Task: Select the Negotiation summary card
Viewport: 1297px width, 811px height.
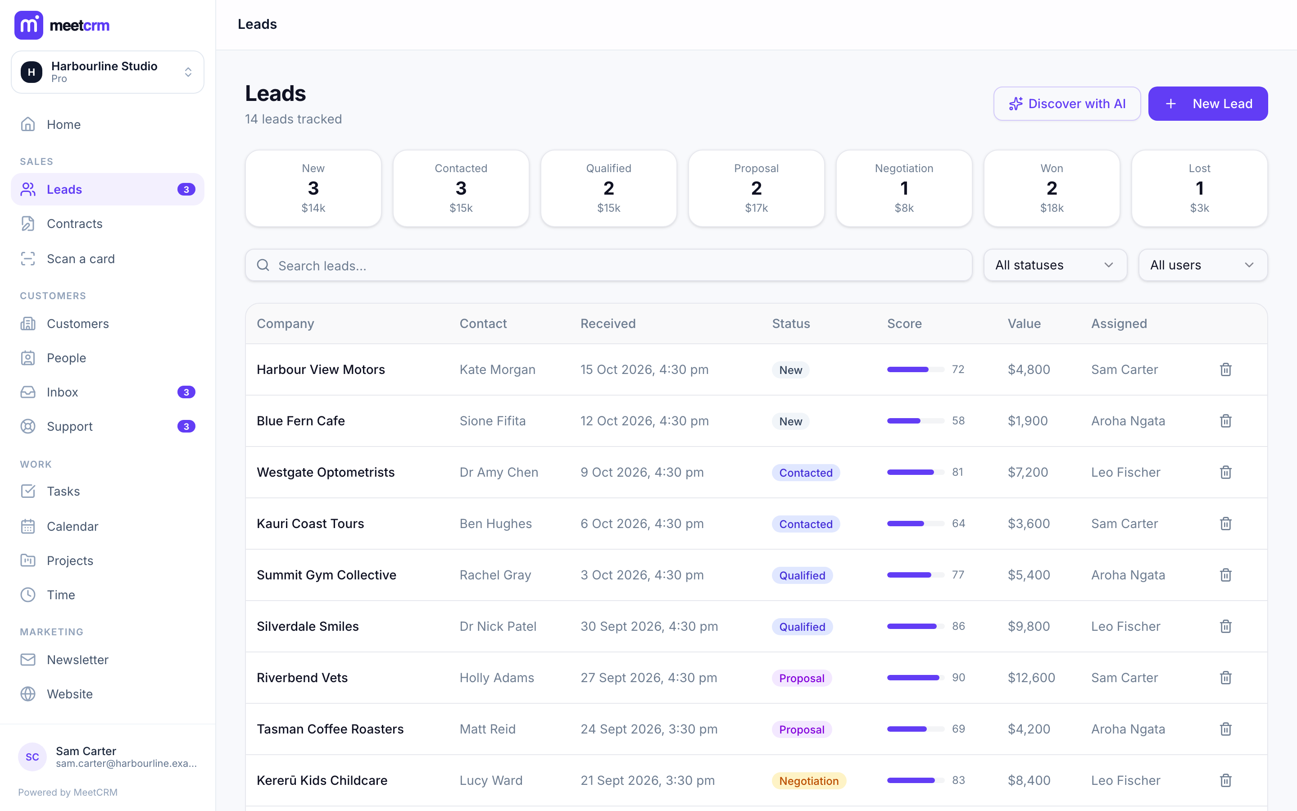Action: click(903, 188)
